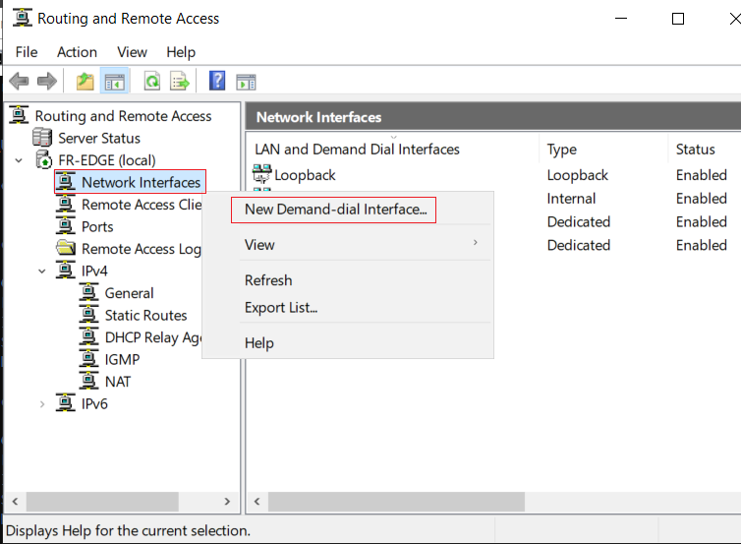Collapse the FR-EDGE (local) node
Viewport: 741px width, 544px height.
(x=19, y=160)
